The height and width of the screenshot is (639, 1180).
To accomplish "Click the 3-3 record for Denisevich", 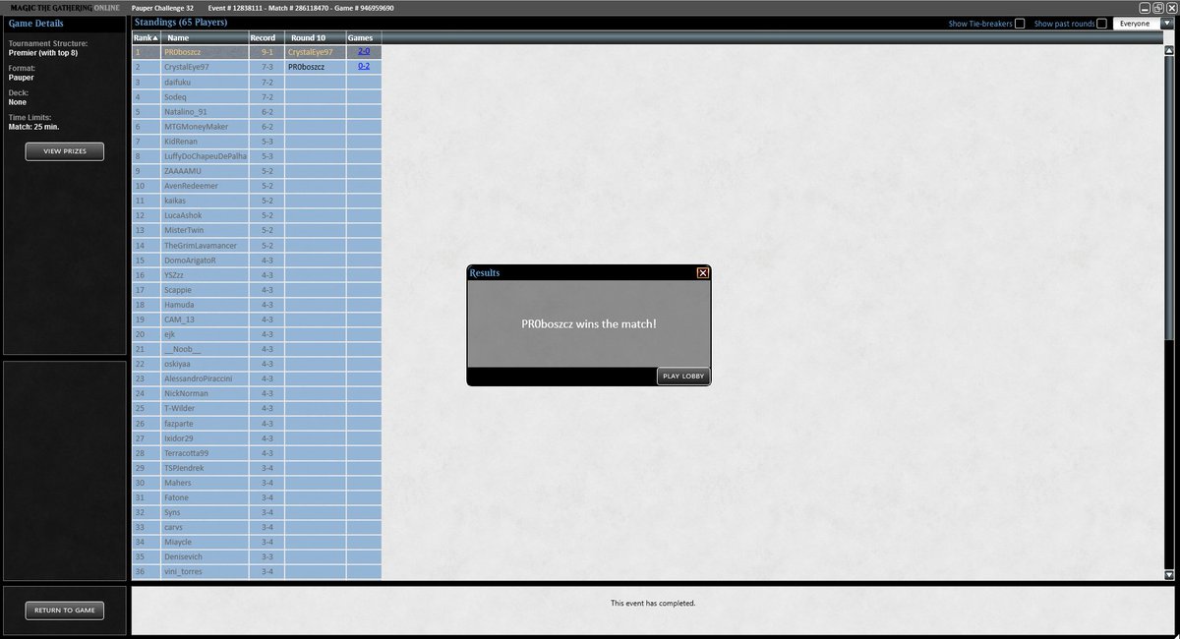I will [265, 555].
